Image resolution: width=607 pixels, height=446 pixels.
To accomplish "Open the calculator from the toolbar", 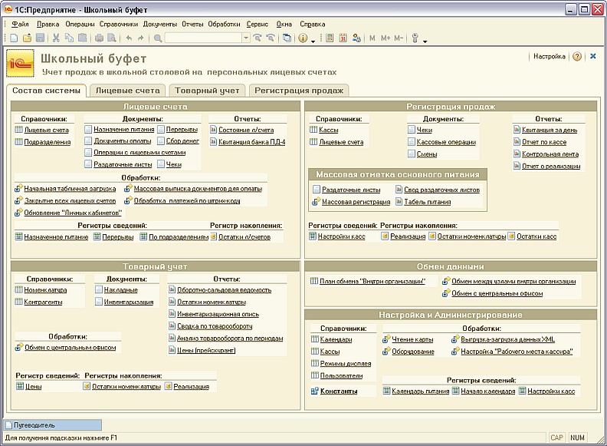I will (x=330, y=38).
